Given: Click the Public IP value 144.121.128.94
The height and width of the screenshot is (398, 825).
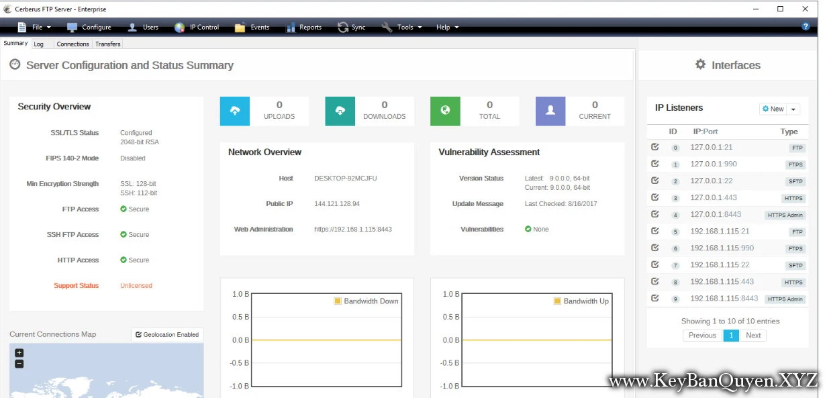Looking at the screenshot, I should click(337, 204).
